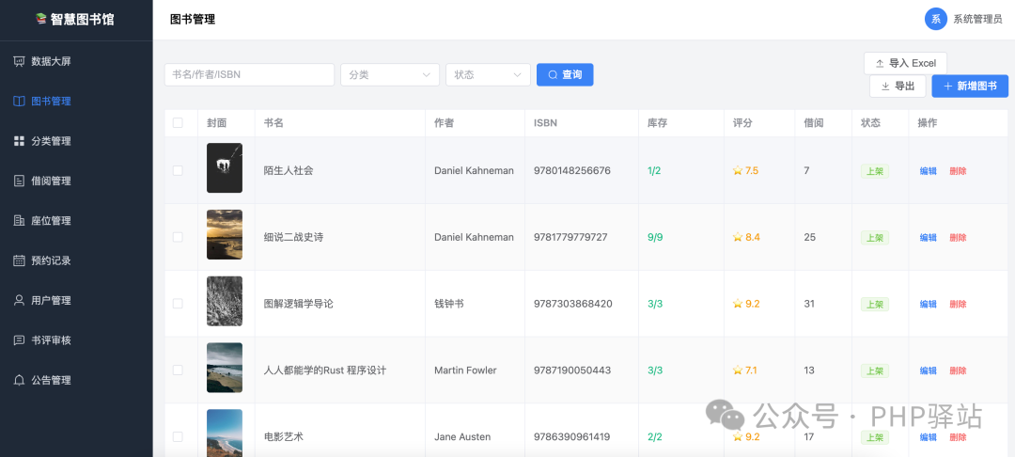
Task: Tick the select-all checkbox in table header
Action: (178, 122)
